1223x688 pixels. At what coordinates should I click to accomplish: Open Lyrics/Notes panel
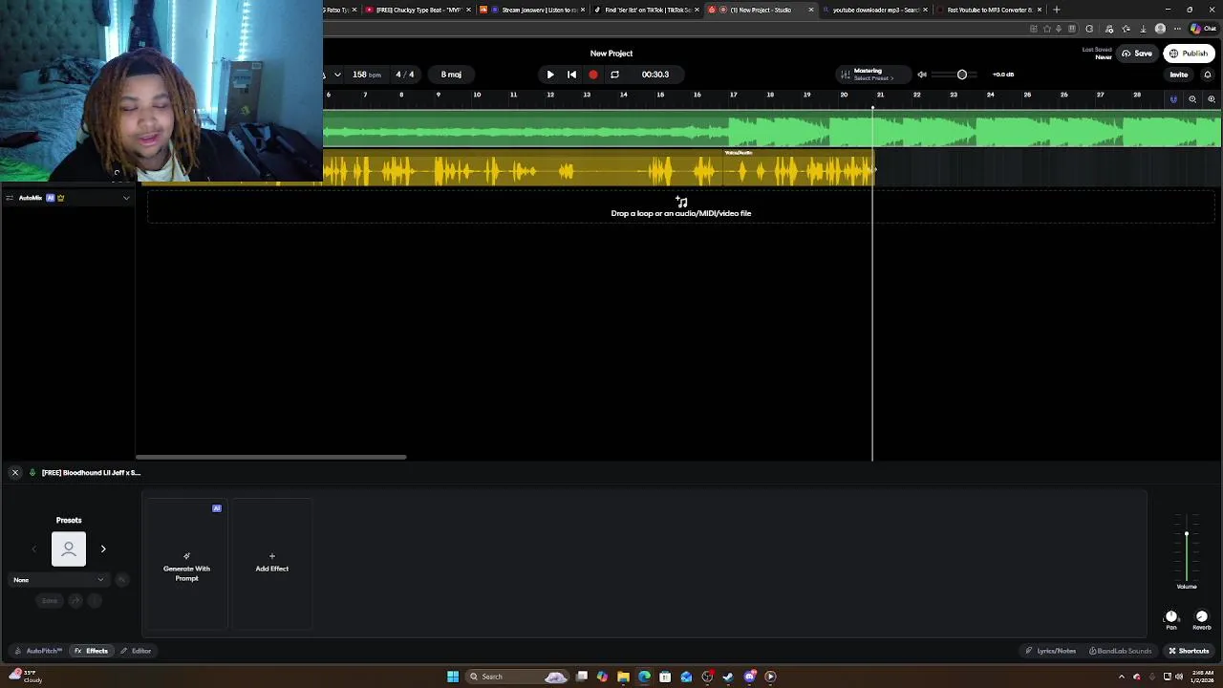click(x=1050, y=651)
